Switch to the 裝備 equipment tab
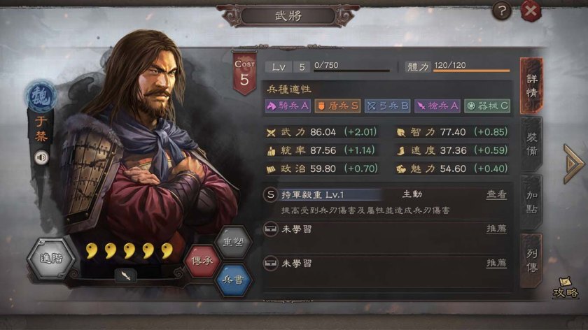Screen dimensions: 588x330 (x=531, y=144)
